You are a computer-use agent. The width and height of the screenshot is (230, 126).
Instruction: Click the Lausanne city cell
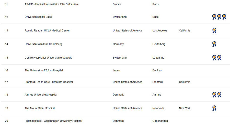(158, 58)
